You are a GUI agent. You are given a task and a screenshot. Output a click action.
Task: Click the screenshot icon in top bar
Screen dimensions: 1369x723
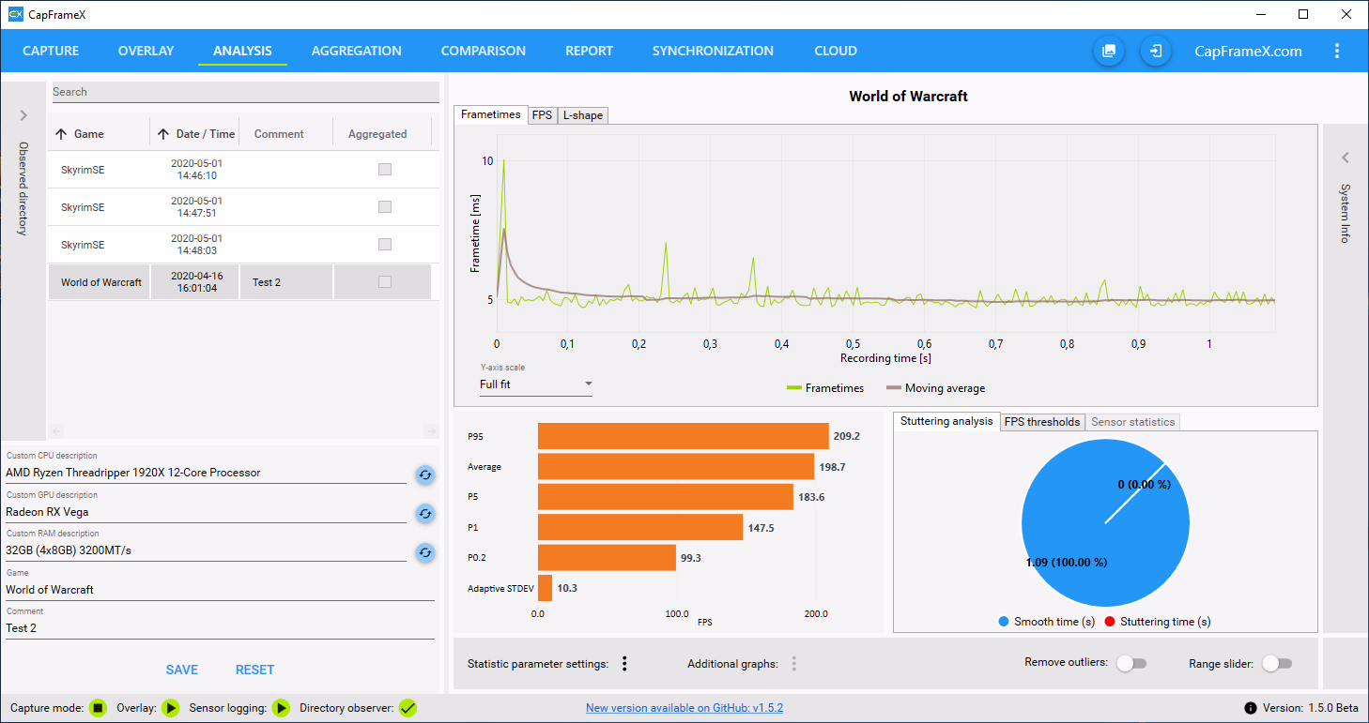pos(1109,51)
